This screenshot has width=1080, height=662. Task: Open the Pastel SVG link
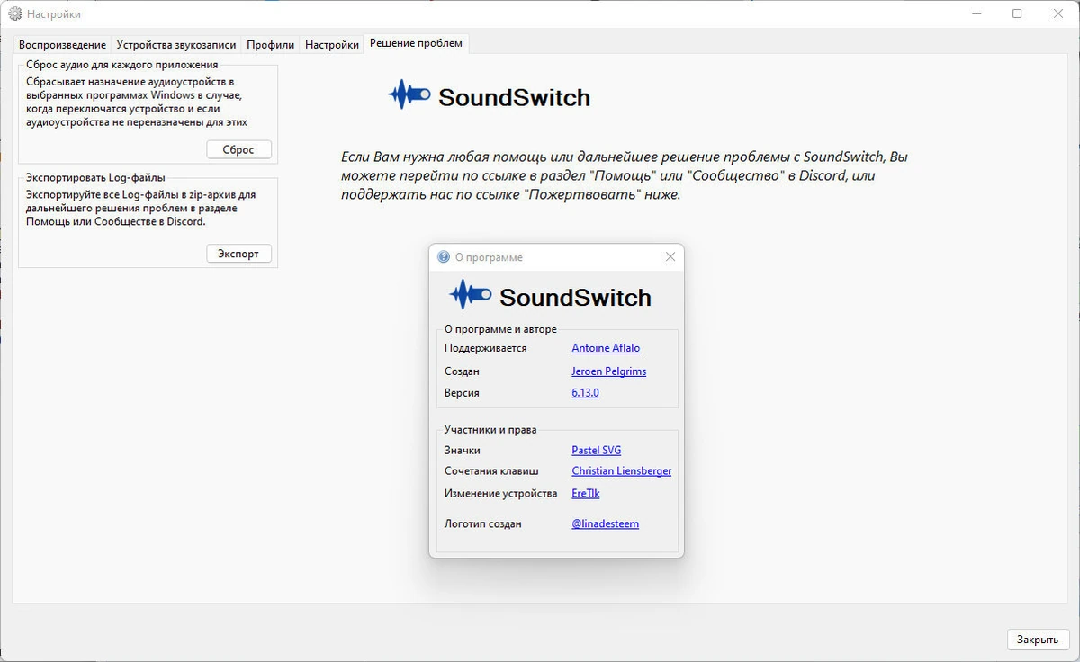coord(596,450)
